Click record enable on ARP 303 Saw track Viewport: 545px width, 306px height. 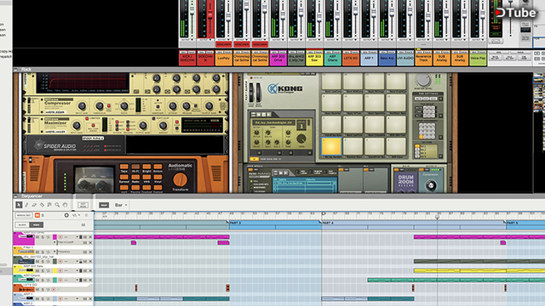pyautogui.click(x=60, y=270)
